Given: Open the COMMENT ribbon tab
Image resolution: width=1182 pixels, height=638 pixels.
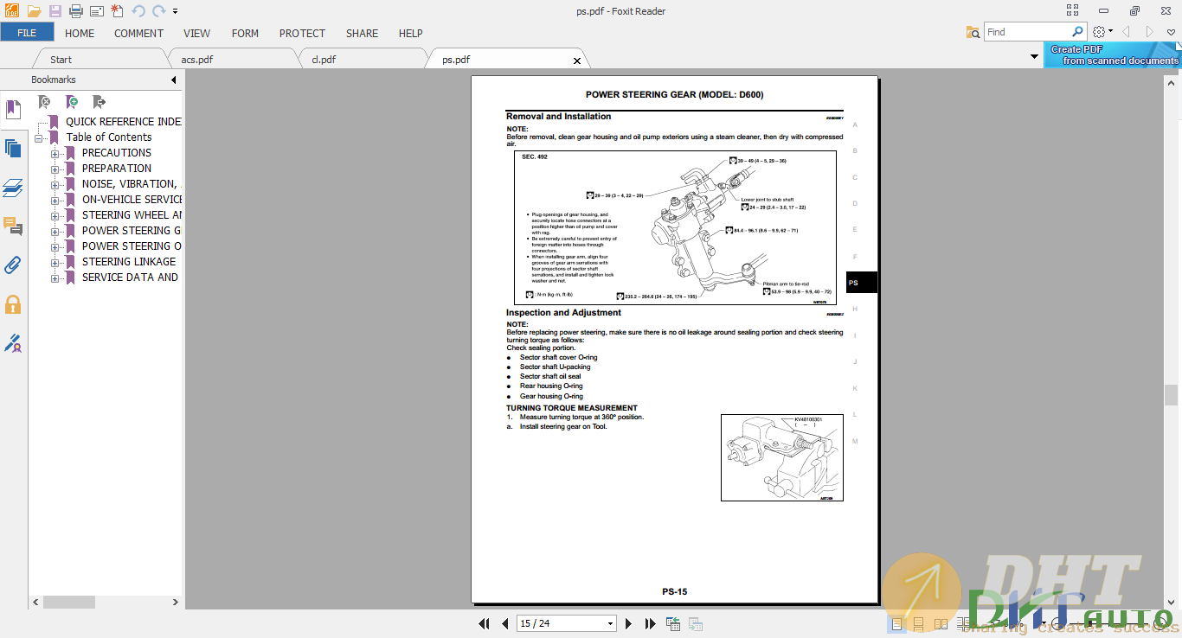Looking at the screenshot, I should coord(138,33).
